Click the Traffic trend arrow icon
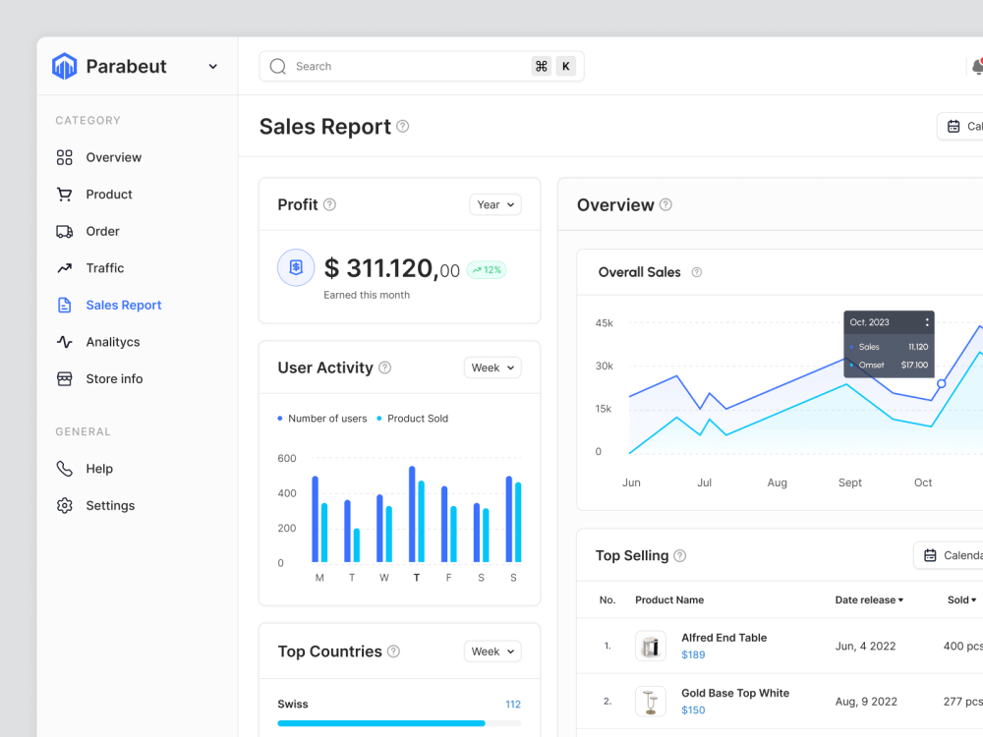The image size is (983, 737). point(65,268)
